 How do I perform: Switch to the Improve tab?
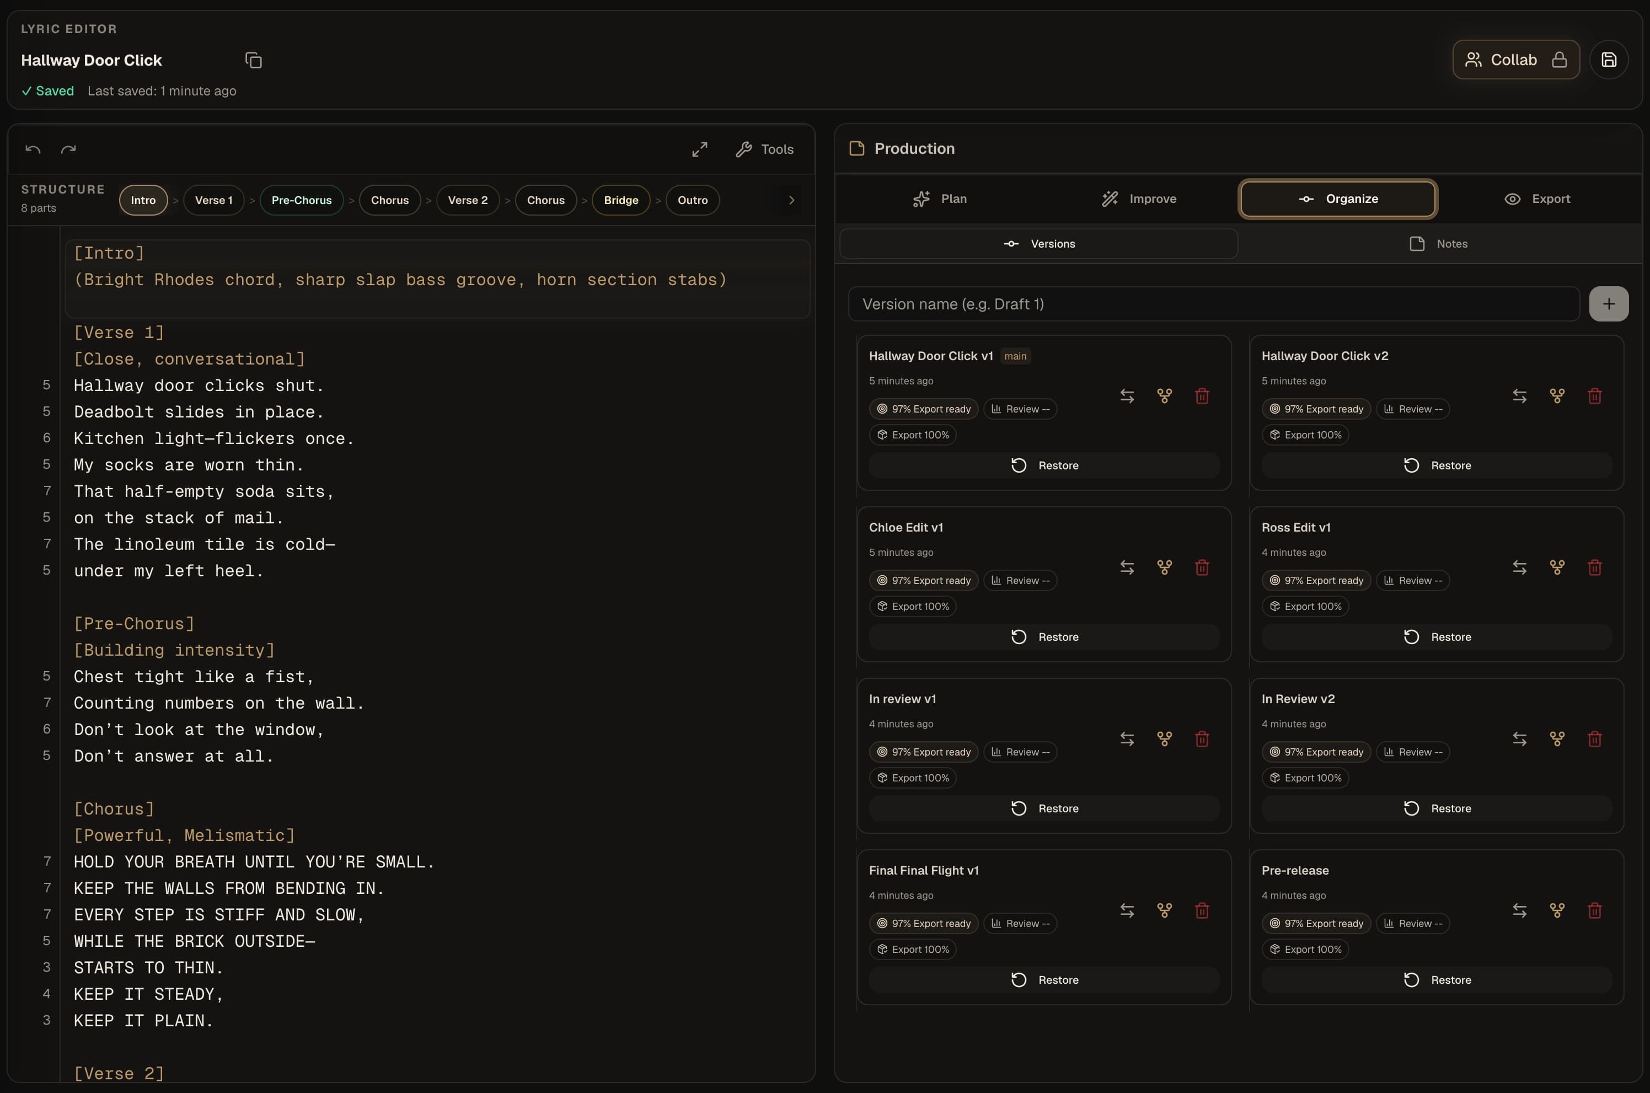(x=1139, y=199)
